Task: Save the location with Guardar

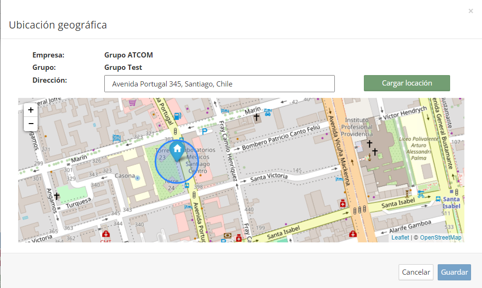Action: [454, 272]
